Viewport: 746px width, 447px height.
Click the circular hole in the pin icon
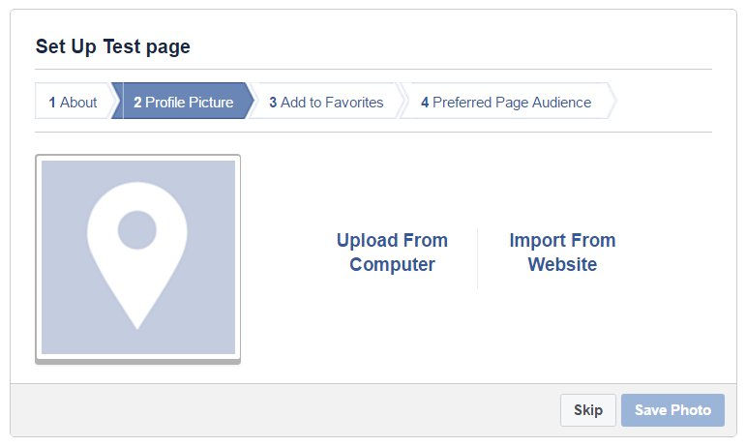137,229
